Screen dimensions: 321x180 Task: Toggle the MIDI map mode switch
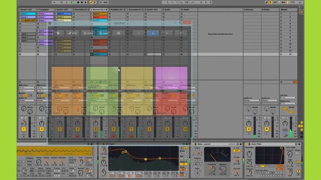click(x=283, y=2)
